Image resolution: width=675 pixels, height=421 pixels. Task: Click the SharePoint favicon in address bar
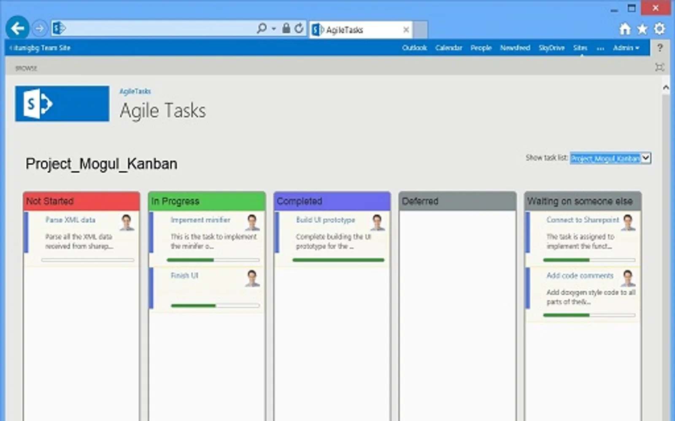coord(59,28)
